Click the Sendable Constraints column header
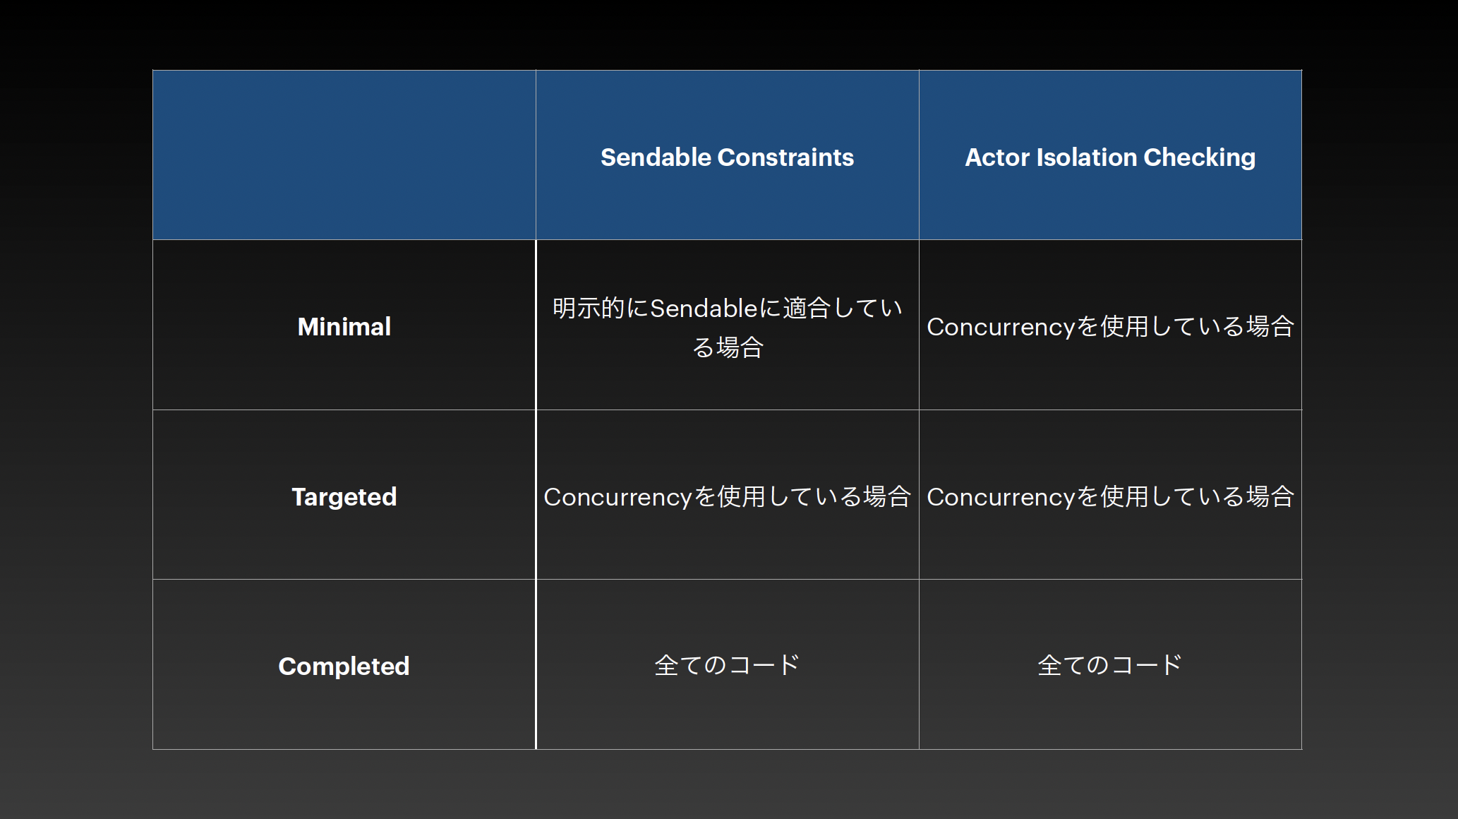1458x819 pixels. [x=727, y=157]
